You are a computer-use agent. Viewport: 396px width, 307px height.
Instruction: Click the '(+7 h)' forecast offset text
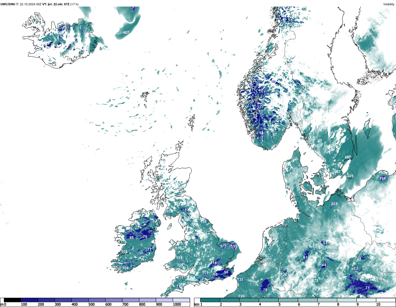(74, 4)
